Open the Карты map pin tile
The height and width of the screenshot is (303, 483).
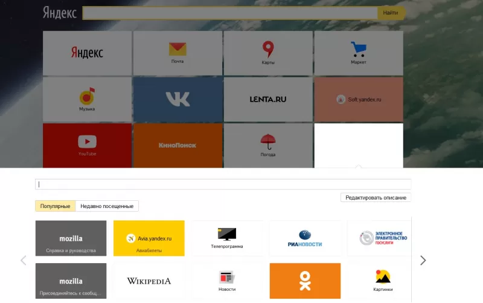(x=268, y=53)
